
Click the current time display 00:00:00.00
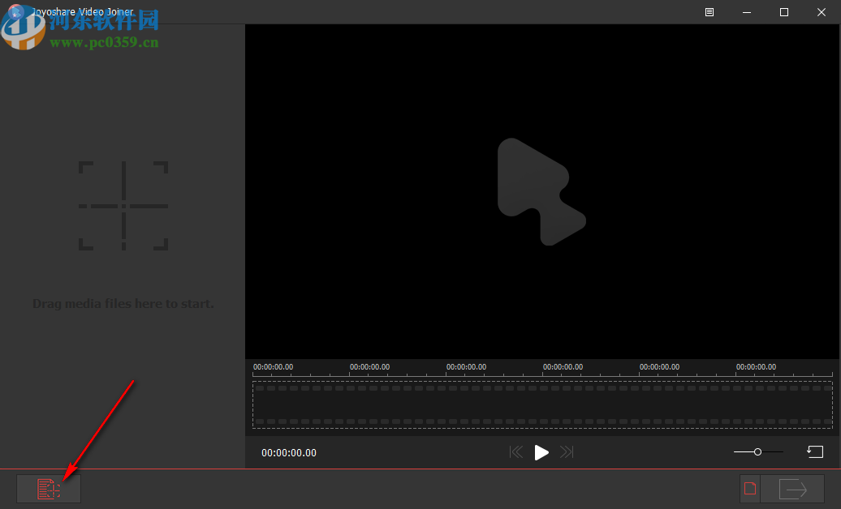pyautogui.click(x=287, y=452)
